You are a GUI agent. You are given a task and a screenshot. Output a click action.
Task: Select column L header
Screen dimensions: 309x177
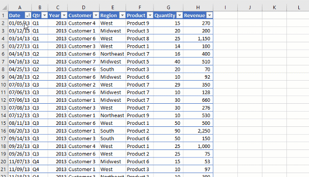pos(298,7)
